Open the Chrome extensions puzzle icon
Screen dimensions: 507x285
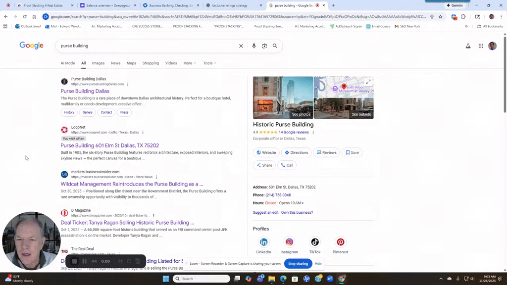click(x=463, y=16)
